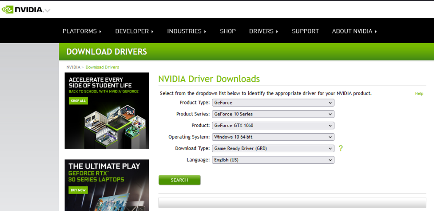Open the GeForce RTX 30 Series Laptops ad
This screenshot has width=434, height=211.
coord(106,185)
